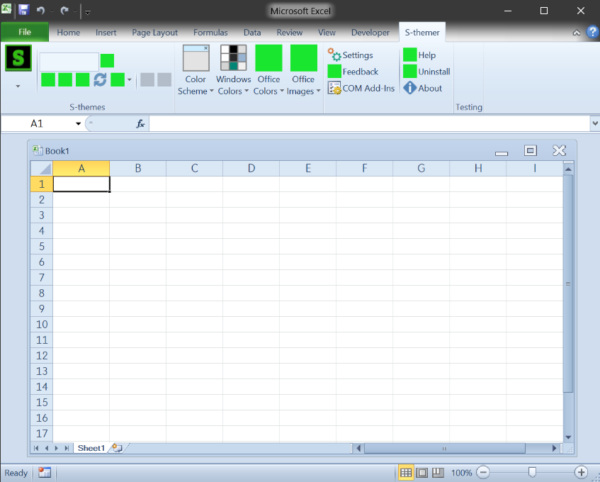Click the zoom in plus button
Image resolution: width=600 pixels, height=482 pixels.
pos(581,472)
